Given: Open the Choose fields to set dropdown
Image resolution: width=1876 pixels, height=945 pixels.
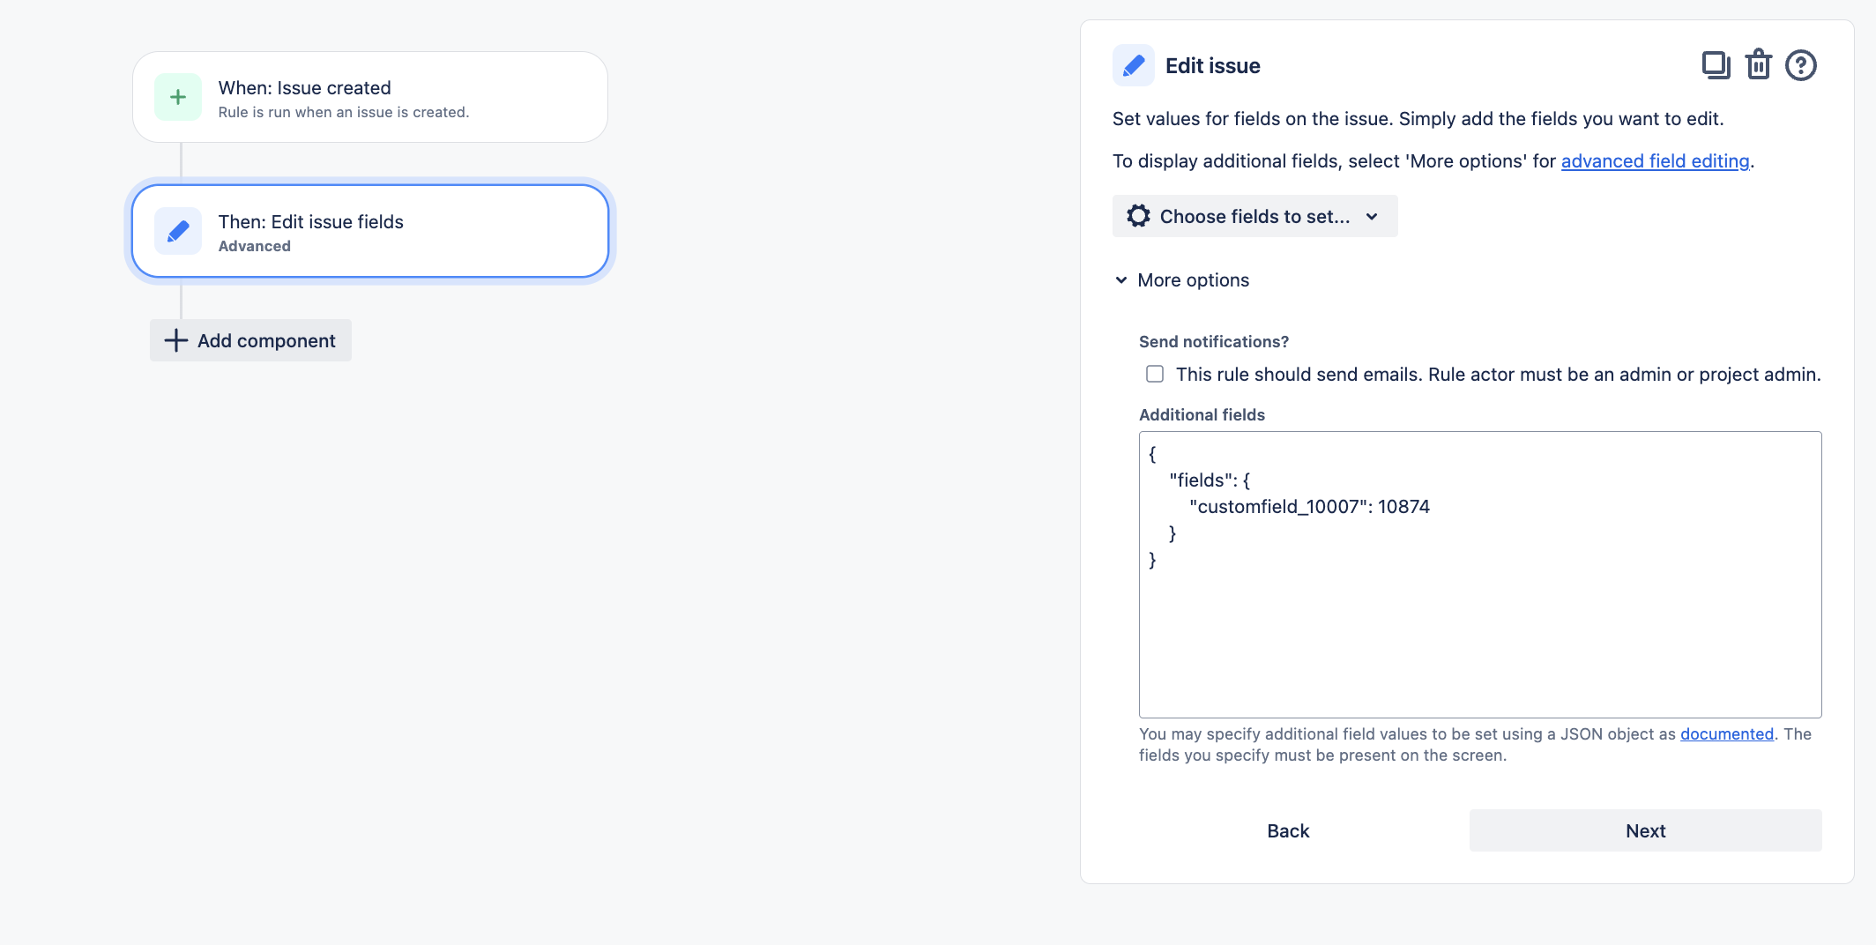Looking at the screenshot, I should pyautogui.click(x=1254, y=216).
